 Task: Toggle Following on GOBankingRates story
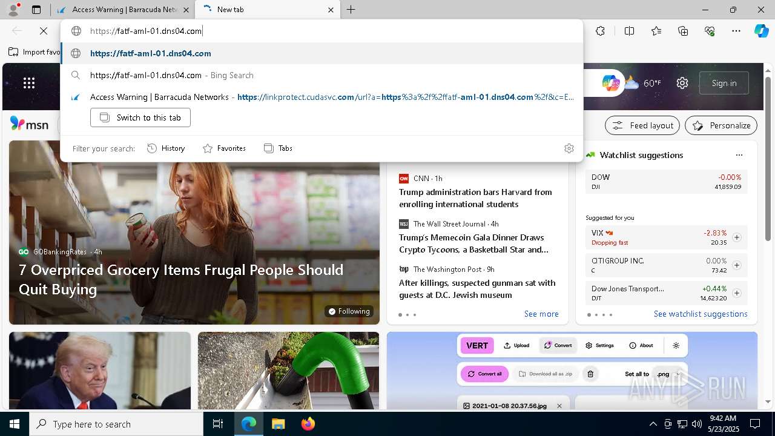click(x=349, y=311)
